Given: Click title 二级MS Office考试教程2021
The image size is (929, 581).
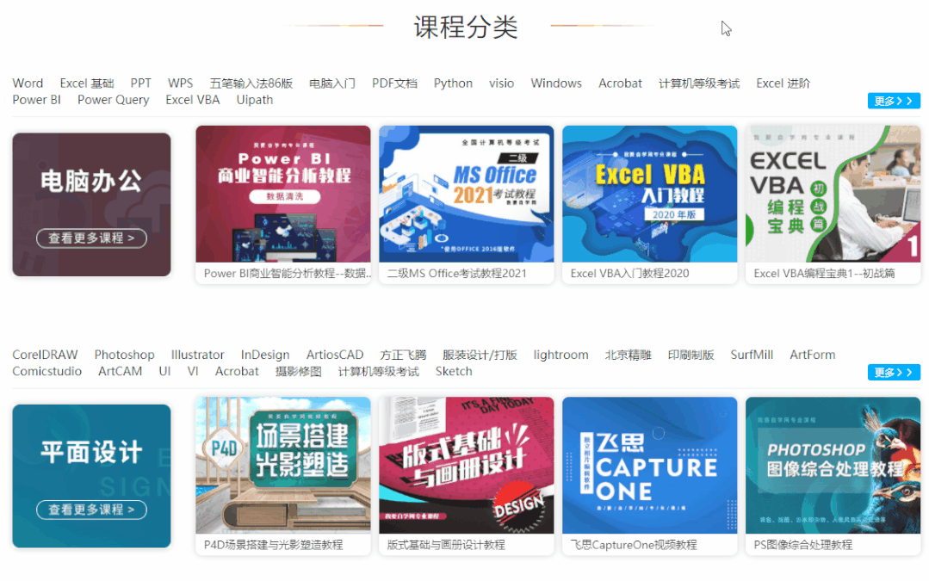Looking at the screenshot, I should [456, 274].
